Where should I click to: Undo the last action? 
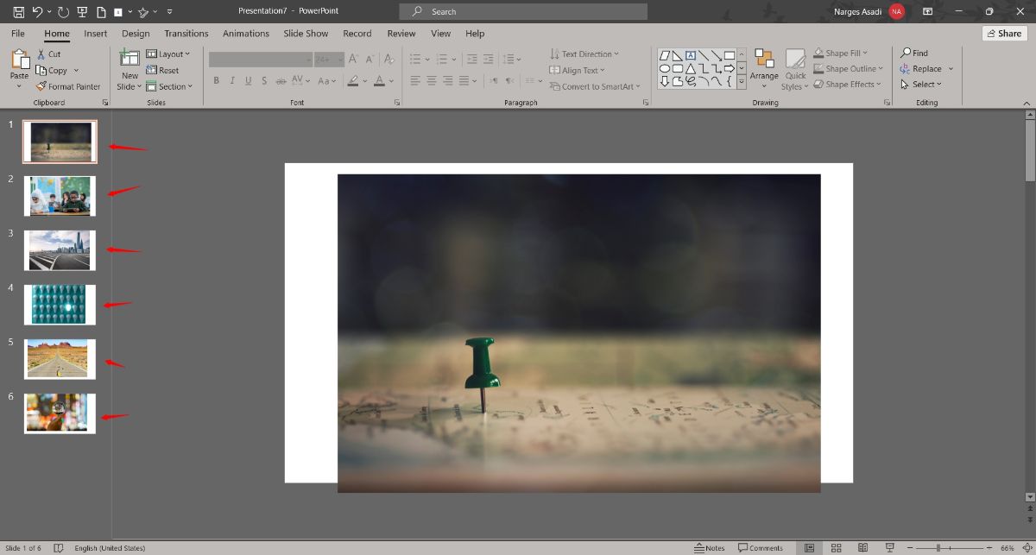37,12
